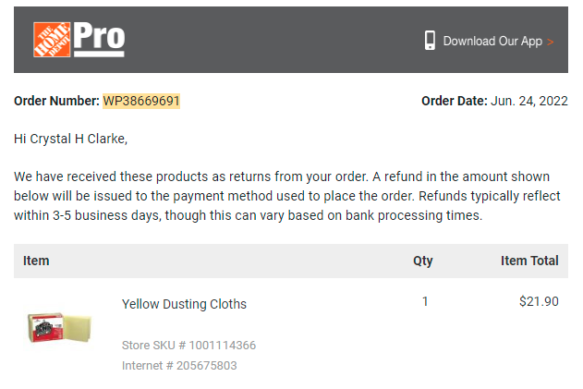This screenshot has height=389, width=583.
Task: Click Store SKU # 1001114366
Action: coord(188,346)
